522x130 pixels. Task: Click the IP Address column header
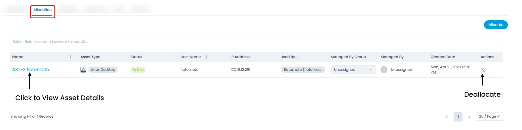tap(240, 57)
